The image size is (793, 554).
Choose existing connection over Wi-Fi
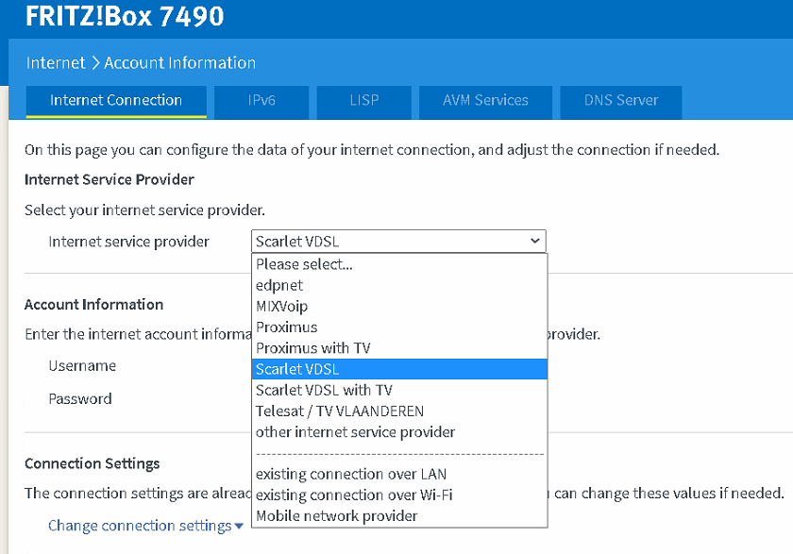[x=355, y=495]
